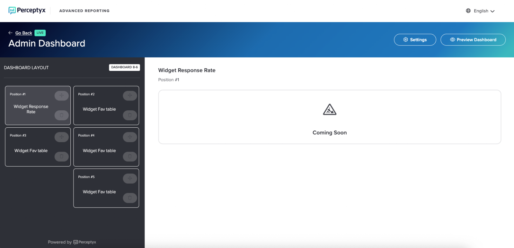Viewport: 514px width, 248px height.
Task: Click the back arrow icon
Action: [11, 33]
